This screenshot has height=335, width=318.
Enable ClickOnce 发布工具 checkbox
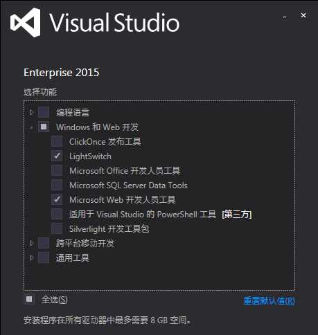point(57,141)
